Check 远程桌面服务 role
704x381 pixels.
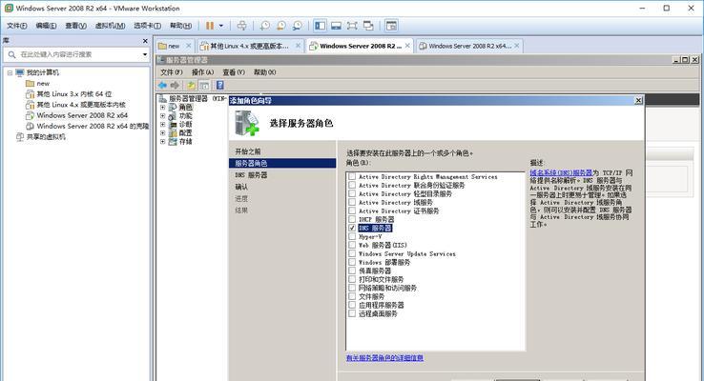[352, 313]
